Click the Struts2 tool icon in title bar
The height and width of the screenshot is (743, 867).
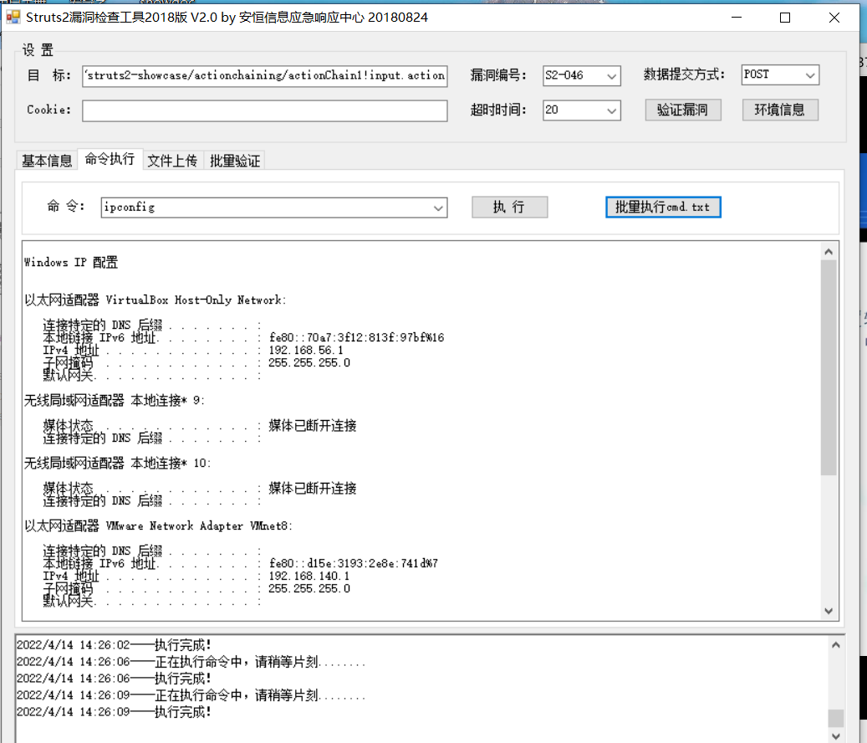14,16
